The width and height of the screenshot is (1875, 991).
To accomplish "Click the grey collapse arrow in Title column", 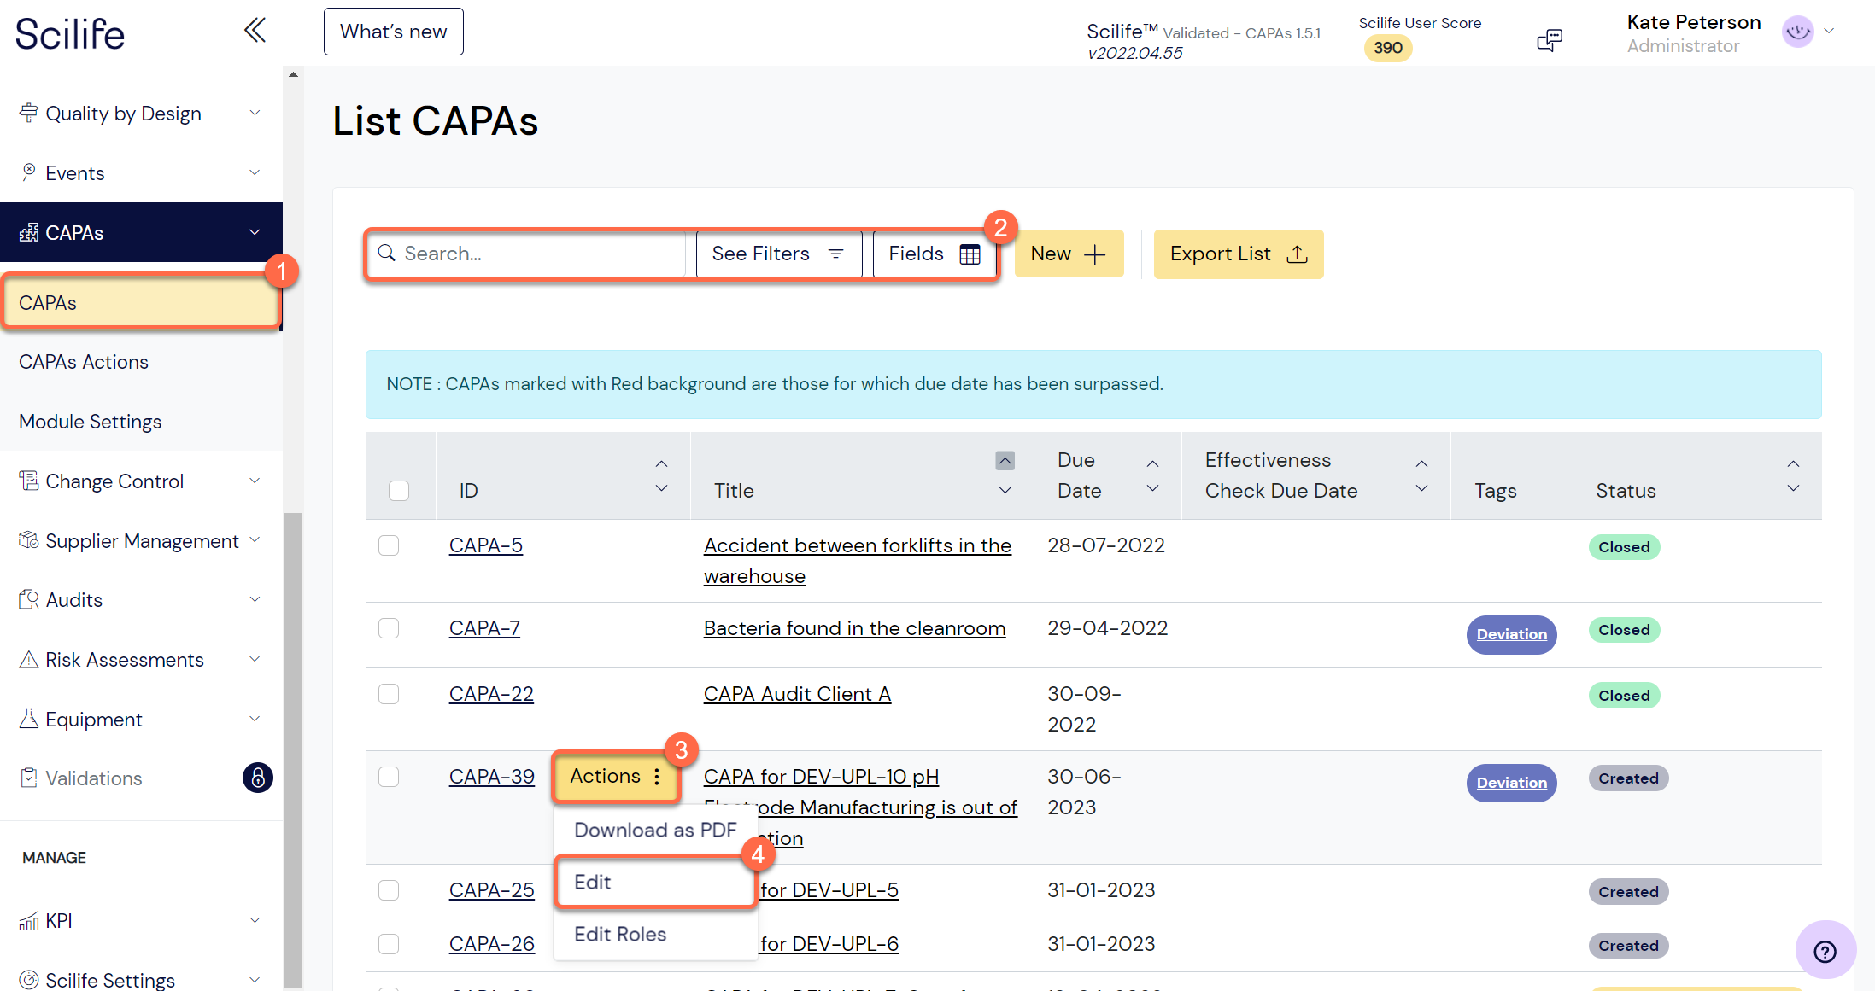I will pyautogui.click(x=1005, y=461).
